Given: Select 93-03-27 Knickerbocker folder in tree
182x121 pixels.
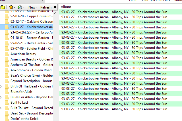Looking at the screenshot, I should pos(32,27).
